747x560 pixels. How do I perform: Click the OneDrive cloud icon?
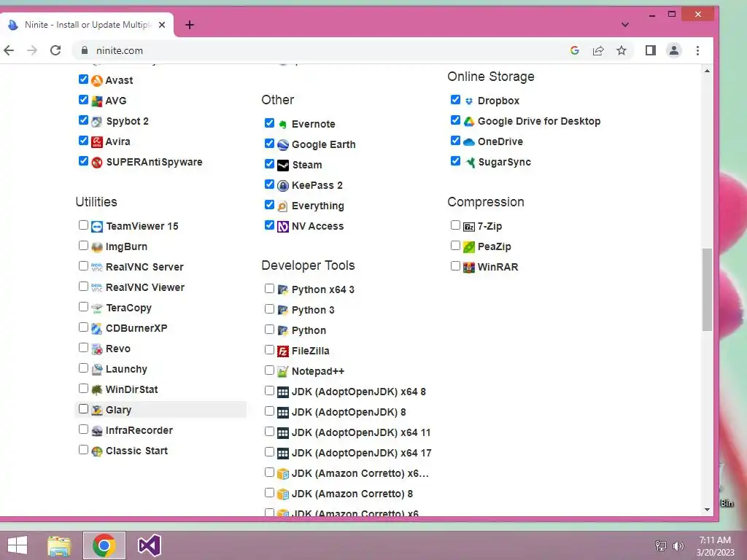coord(469,142)
